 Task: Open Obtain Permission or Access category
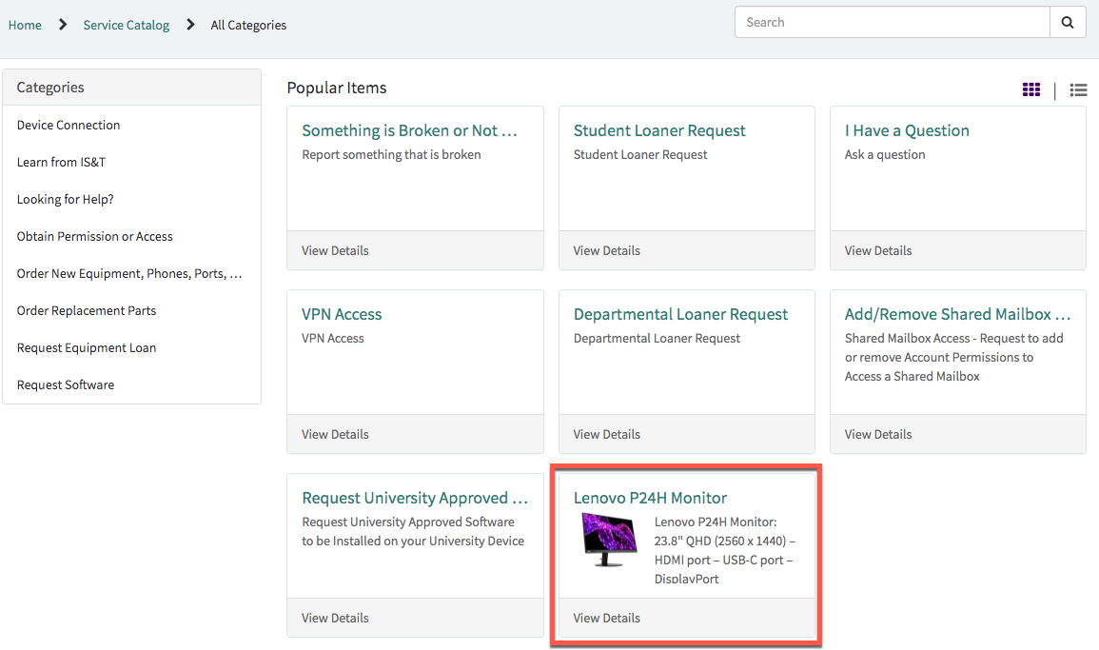click(94, 236)
